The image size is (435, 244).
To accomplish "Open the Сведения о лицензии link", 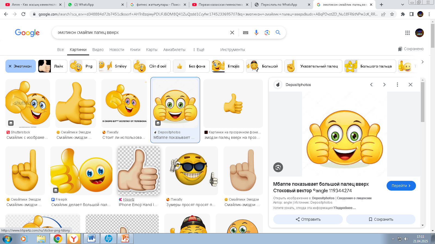I will (354, 198).
